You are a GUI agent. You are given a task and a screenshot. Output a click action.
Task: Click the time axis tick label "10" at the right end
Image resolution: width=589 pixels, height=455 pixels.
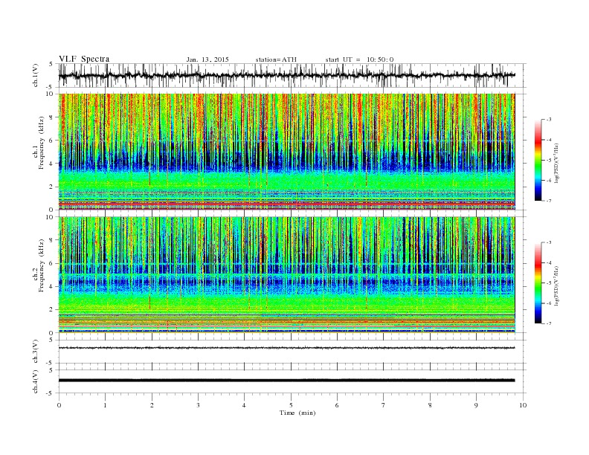pos(523,405)
